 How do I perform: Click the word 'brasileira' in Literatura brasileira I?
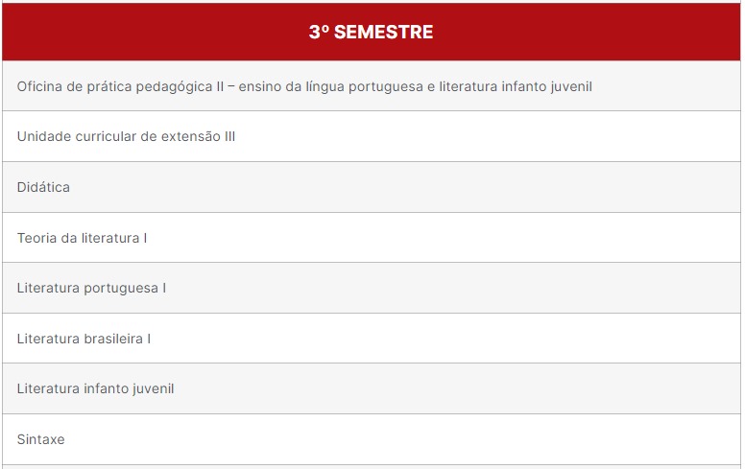click(113, 339)
